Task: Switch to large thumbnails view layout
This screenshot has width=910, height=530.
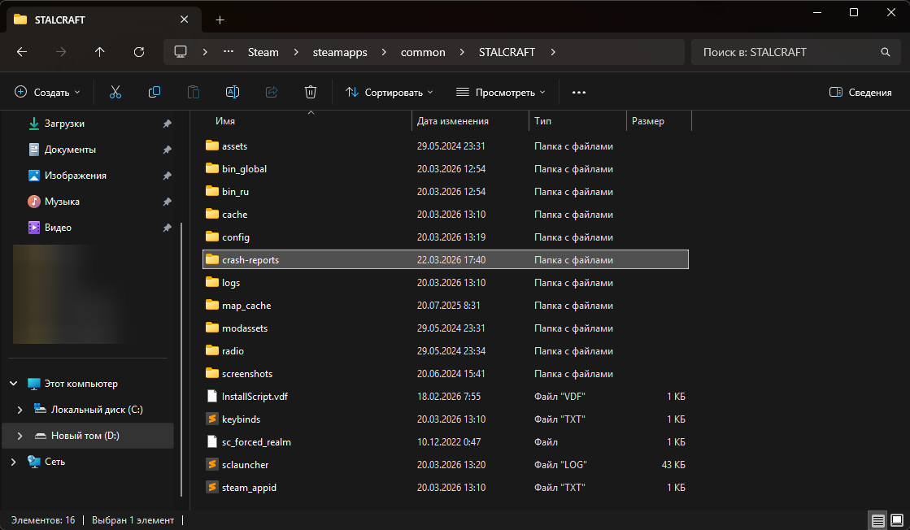Action: point(896,520)
